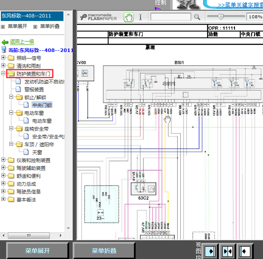Expand the 照明—信号 folder
263x259 pixels.
[x=3, y=57]
